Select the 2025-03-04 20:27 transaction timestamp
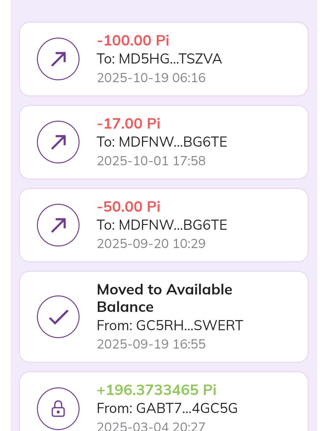Screen dimensions: 320x431 point(151,426)
